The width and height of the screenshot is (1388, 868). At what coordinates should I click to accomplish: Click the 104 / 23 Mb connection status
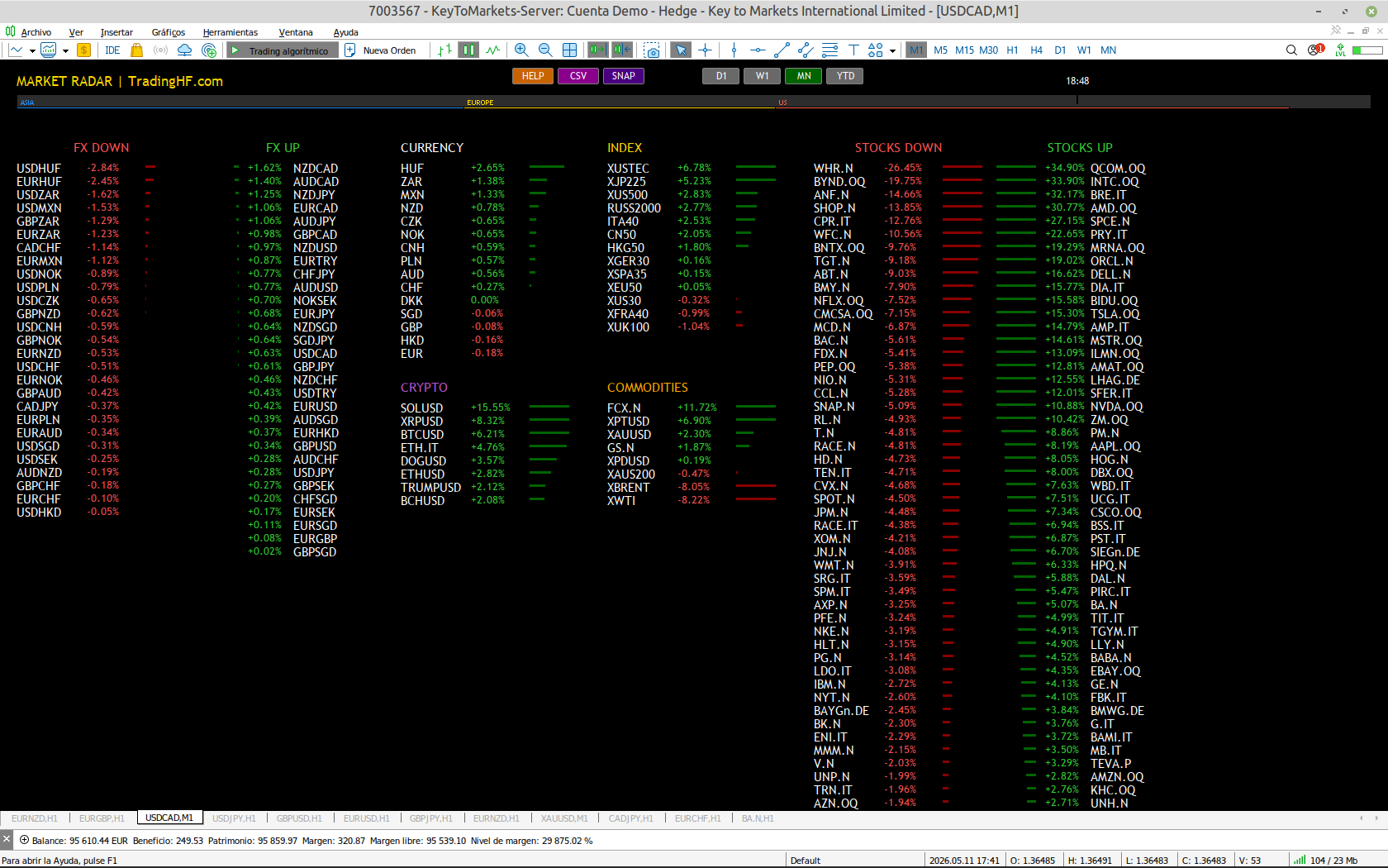click(x=1327, y=861)
